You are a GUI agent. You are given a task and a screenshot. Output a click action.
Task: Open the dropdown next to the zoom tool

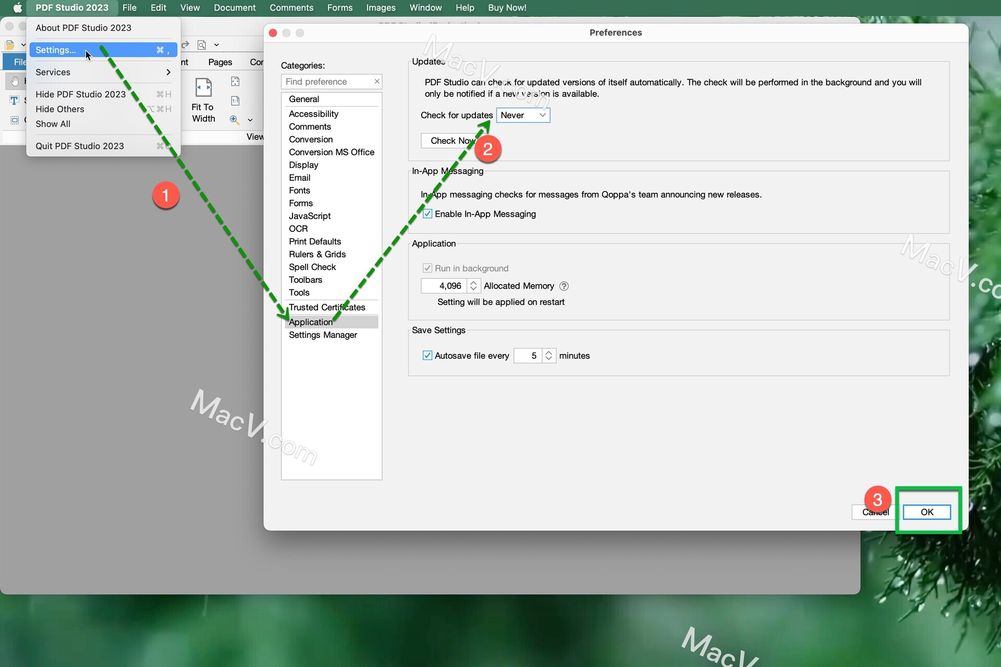click(250, 120)
